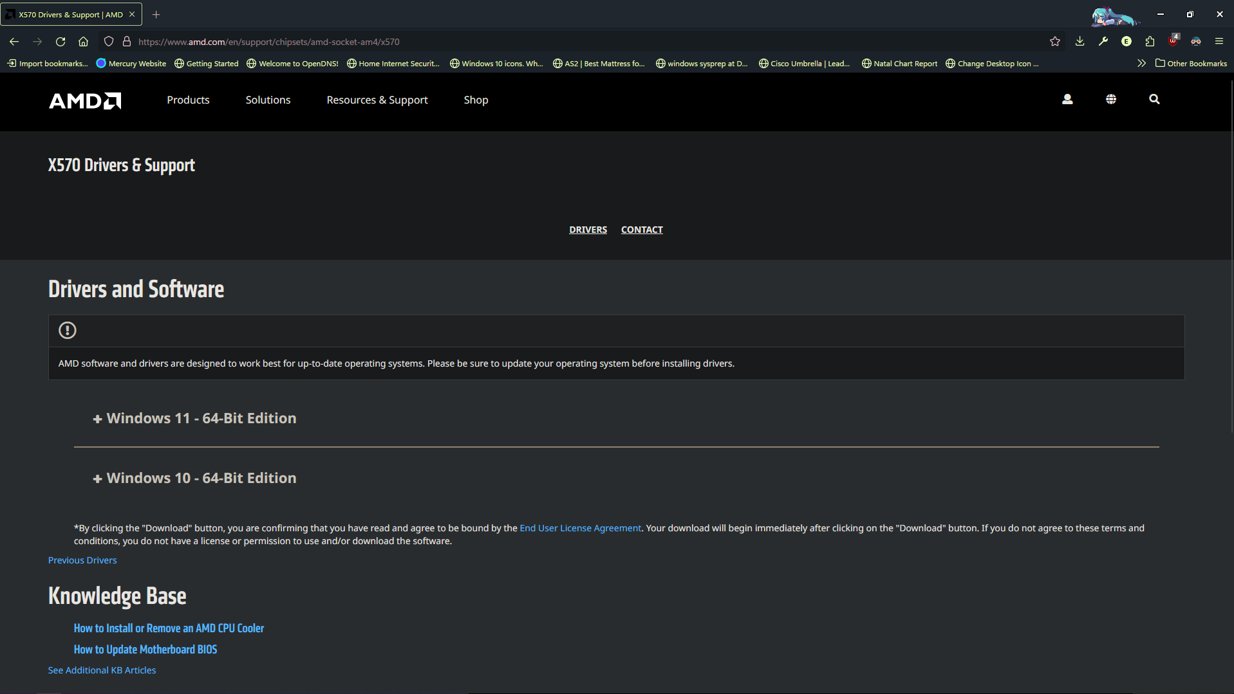The image size is (1234, 694).
Task: Click the goggles extension icon
Action: pyautogui.click(x=1196, y=42)
